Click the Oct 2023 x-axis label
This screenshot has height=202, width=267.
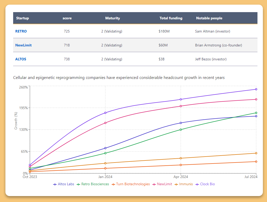(x=30, y=177)
